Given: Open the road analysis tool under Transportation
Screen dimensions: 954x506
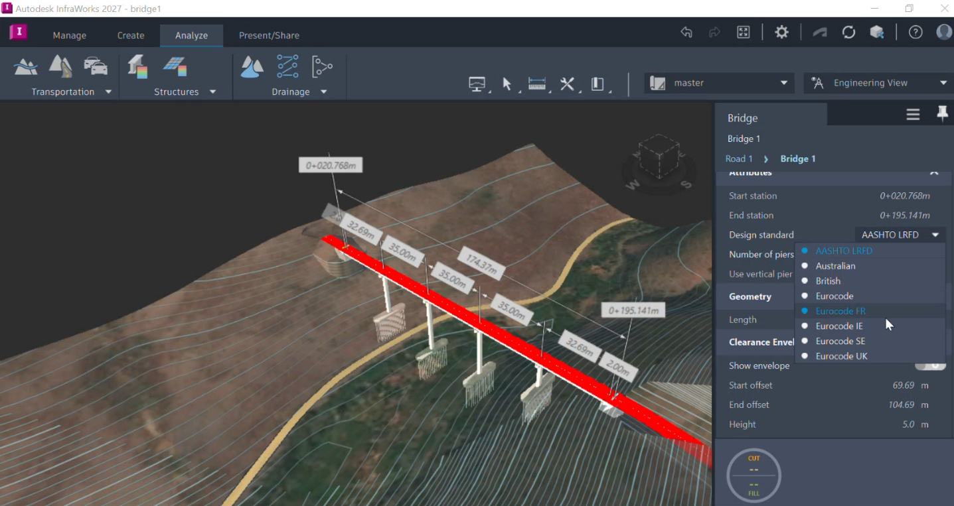Looking at the screenshot, I should (60, 66).
